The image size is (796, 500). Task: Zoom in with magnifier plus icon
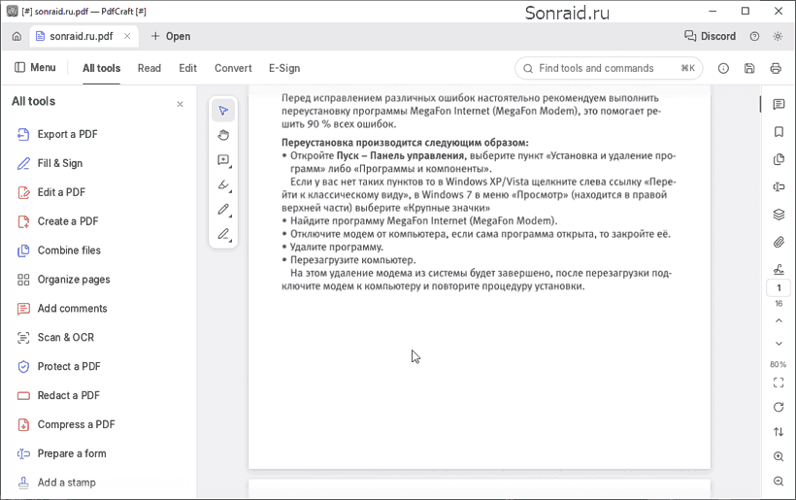pyautogui.click(x=779, y=456)
